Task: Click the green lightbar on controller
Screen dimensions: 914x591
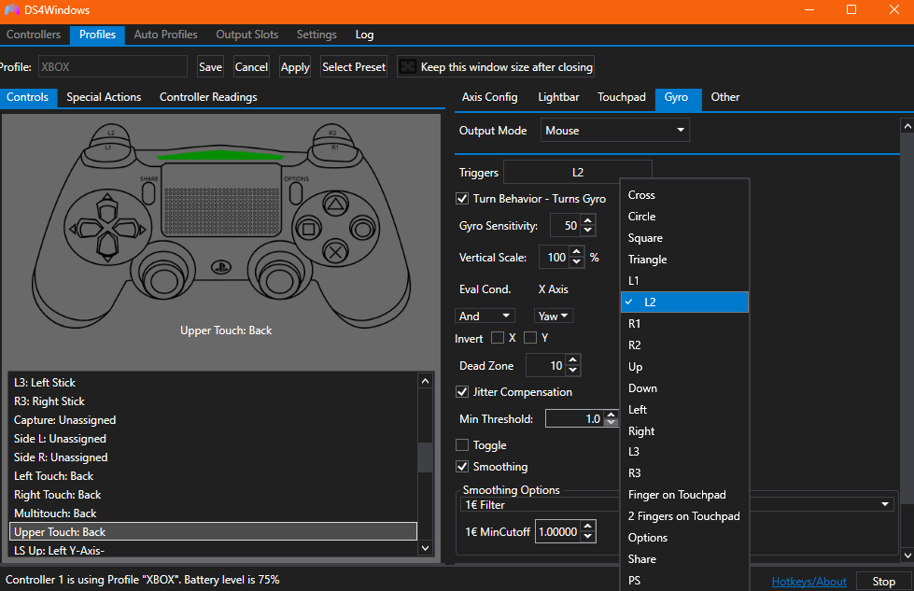Action: [x=219, y=155]
